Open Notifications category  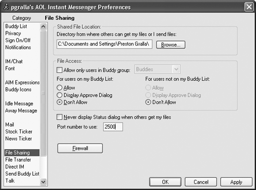[18, 47]
